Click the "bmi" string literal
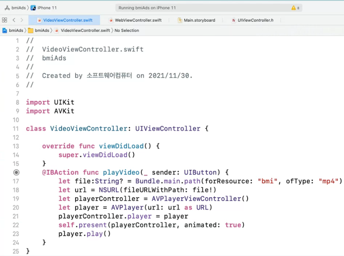The width and height of the screenshot is (344, 256). coord(268,181)
